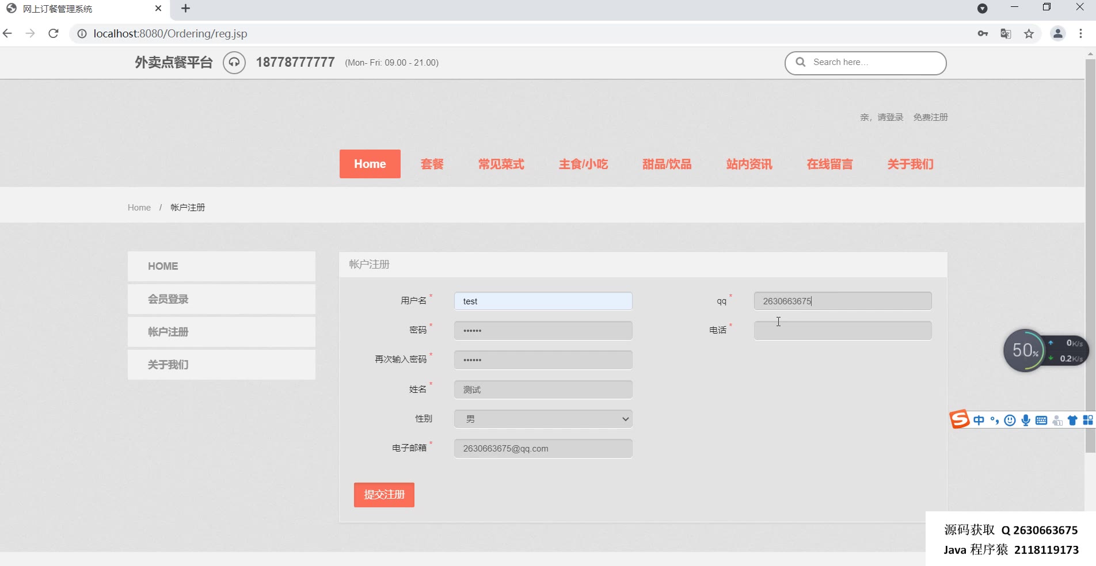Image resolution: width=1096 pixels, height=566 pixels.
Task: Open the Chrome tab search dropdown arrow
Action: 982,8
